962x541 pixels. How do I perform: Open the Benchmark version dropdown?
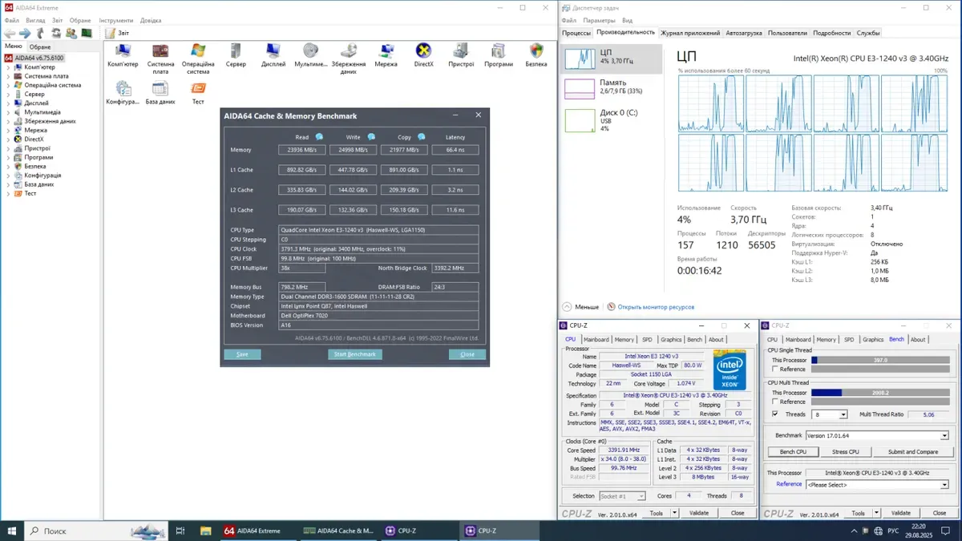944,435
